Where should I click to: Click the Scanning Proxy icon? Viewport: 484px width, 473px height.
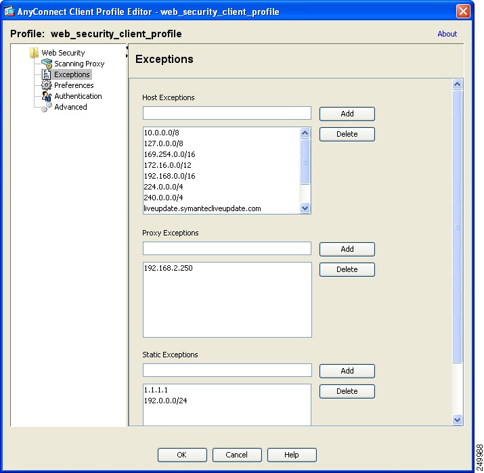tap(47, 64)
